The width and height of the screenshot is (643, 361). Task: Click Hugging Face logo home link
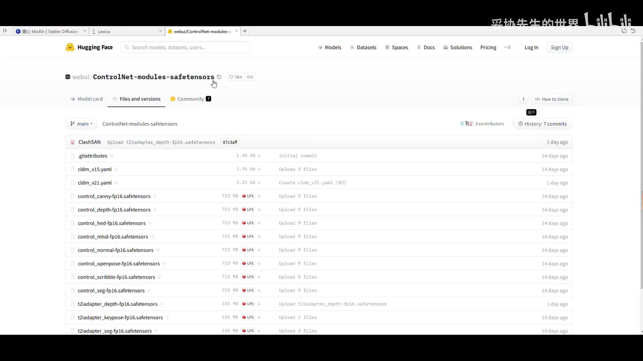point(89,47)
